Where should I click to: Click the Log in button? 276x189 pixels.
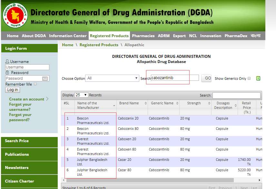click(13, 90)
